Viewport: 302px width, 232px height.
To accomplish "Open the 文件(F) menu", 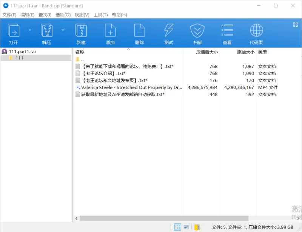I will (x=9, y=15).
